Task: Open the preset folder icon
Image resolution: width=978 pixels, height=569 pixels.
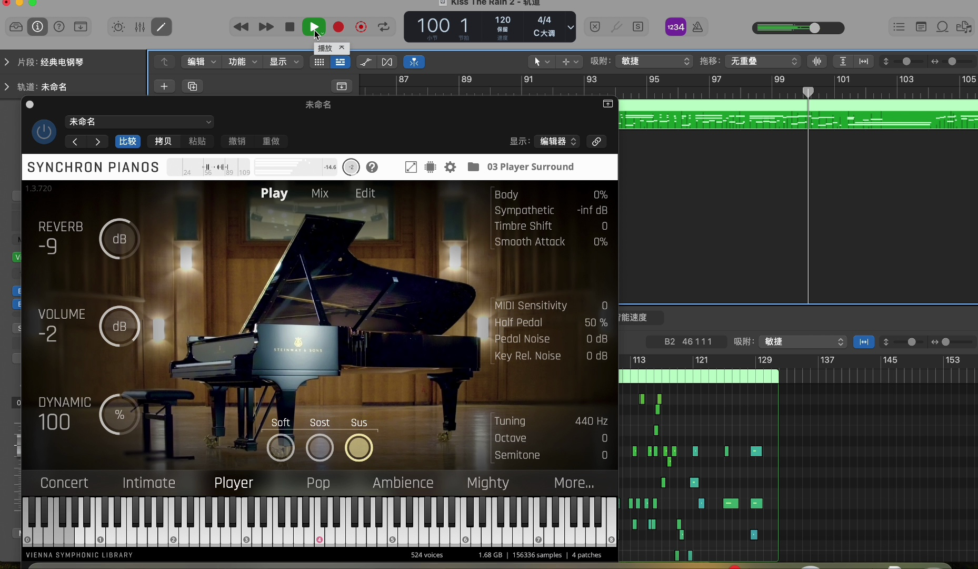Action: (x=473, y=167)
